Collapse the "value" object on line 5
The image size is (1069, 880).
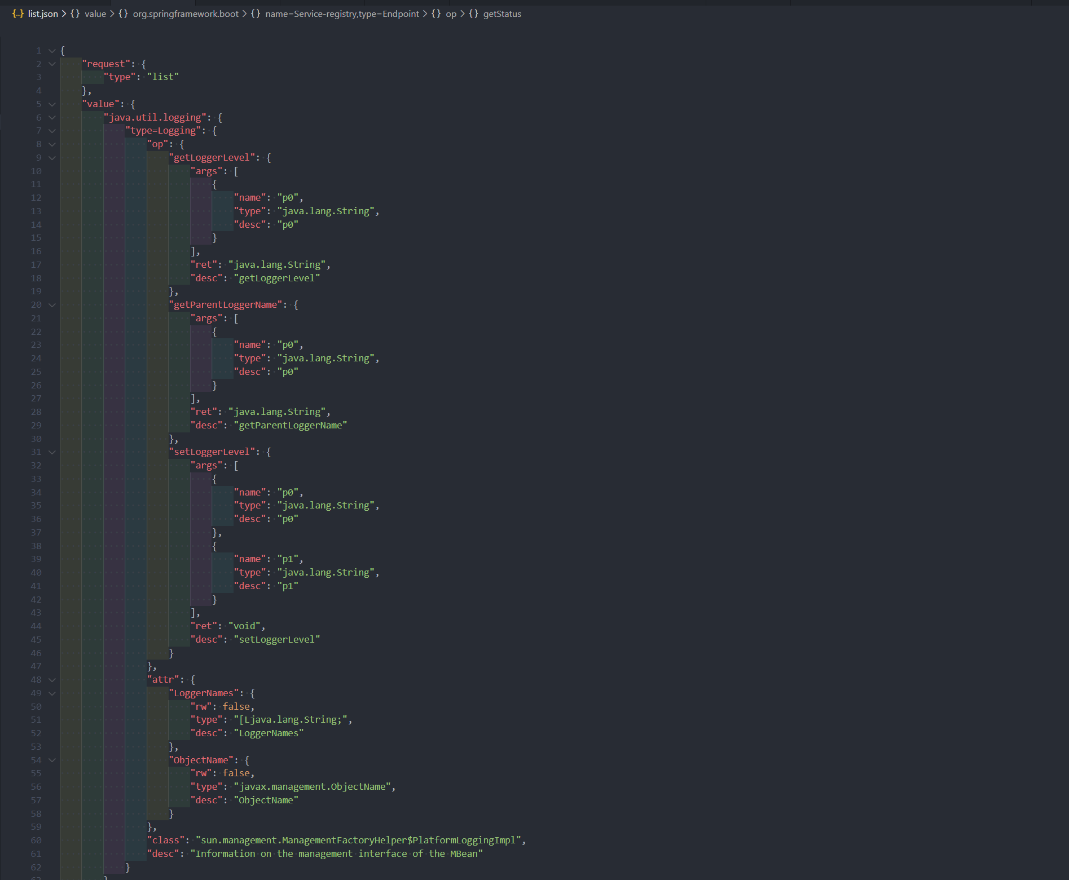pos(52,104)
